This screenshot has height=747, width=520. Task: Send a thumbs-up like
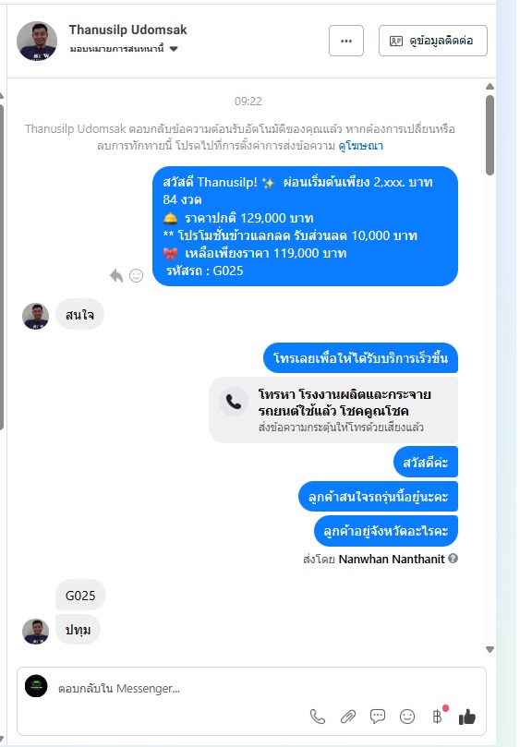click(x=467, y=717)
